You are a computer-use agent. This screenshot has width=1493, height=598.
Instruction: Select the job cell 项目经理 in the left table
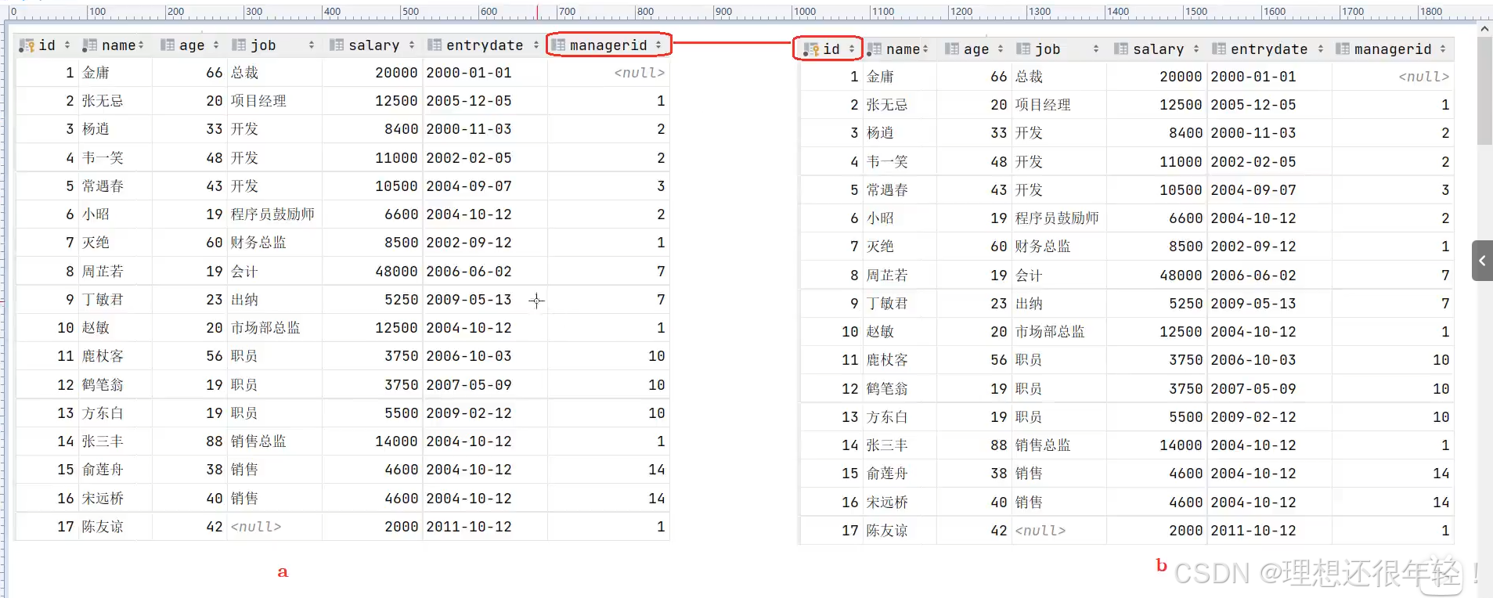[x=258, y=101]
